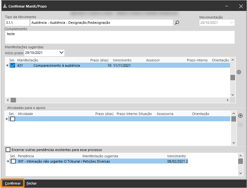Screen dimensions: 247x188
Task: Click the Vencimento column header in Manifestações
Action: [x=122, y=60]
